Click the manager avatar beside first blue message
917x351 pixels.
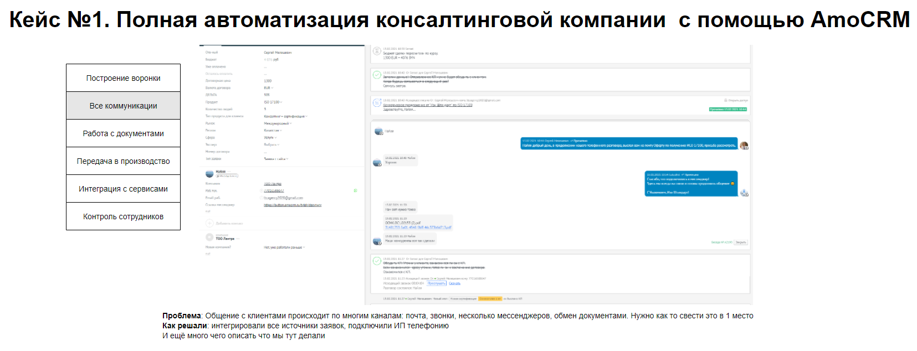pyautogui.click(x=744, y=146)
